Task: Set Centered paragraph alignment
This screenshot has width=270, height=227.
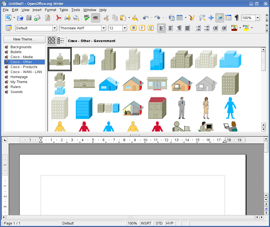Action: pos(170,28)
